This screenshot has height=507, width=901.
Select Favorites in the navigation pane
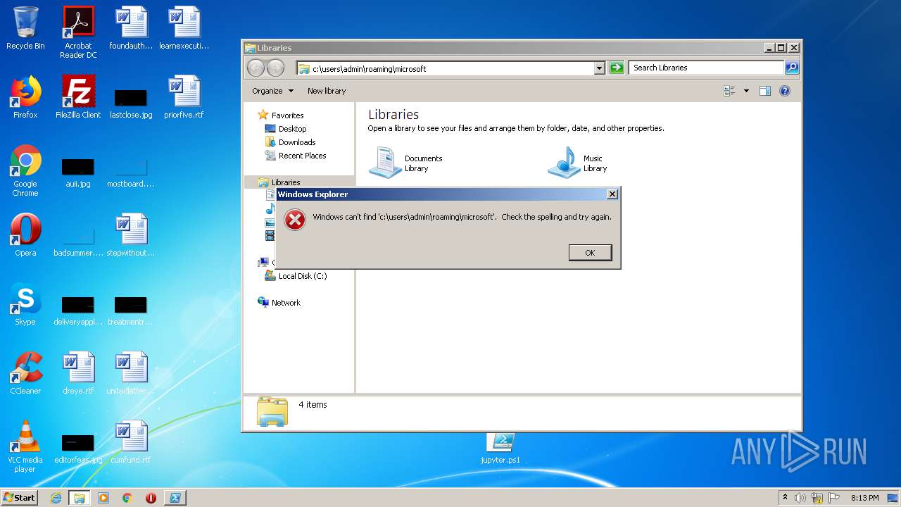pyautogui.click(x=281, y=115)
